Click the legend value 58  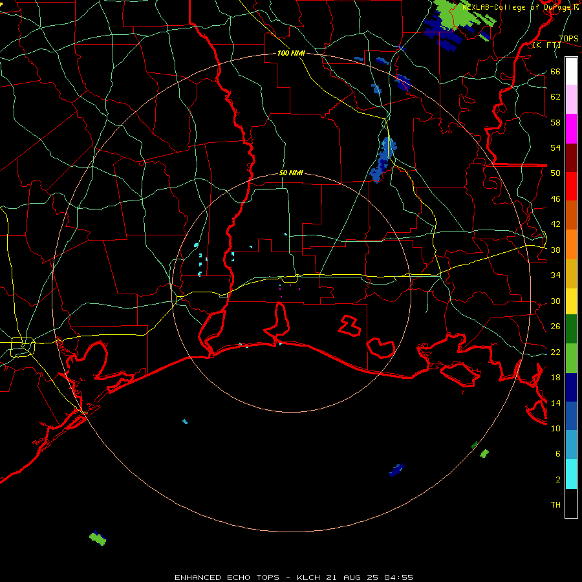[x=555, y=122]
